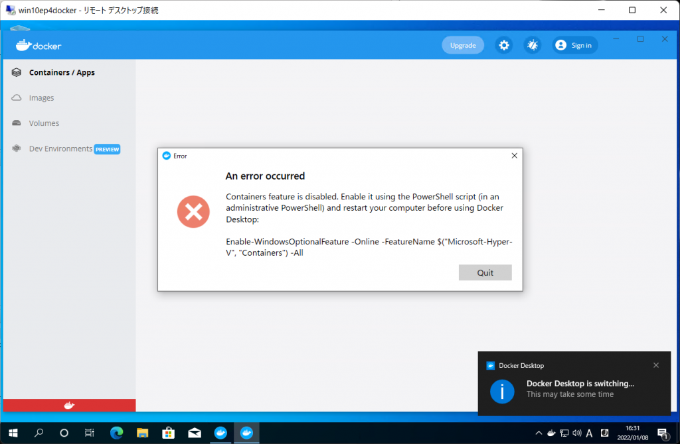The image size is (680, 444).
Task: Open Mail app from taskbar
Action: point(195,433)
